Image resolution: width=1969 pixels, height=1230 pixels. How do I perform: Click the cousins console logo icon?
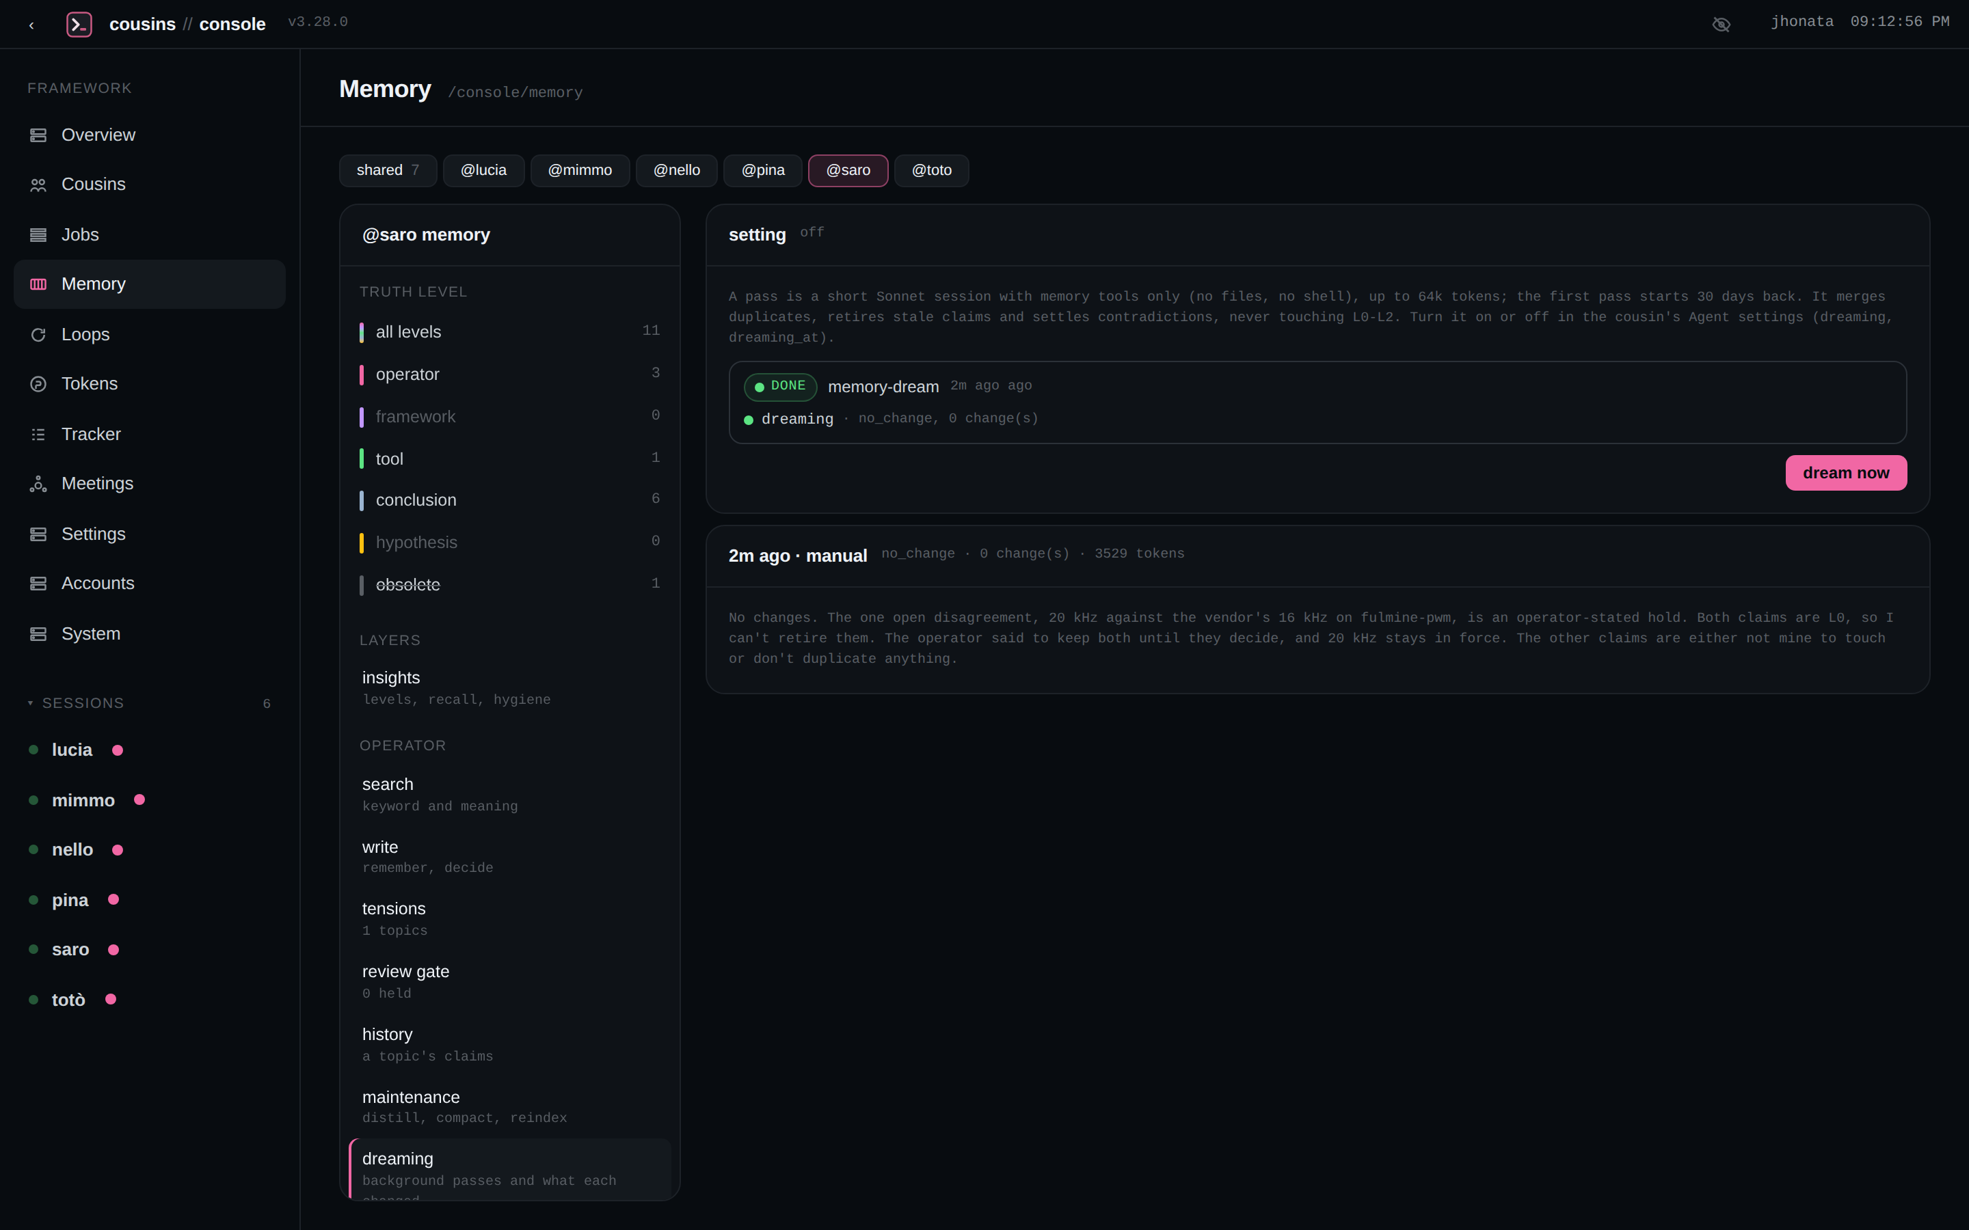(x=79, y=25)
